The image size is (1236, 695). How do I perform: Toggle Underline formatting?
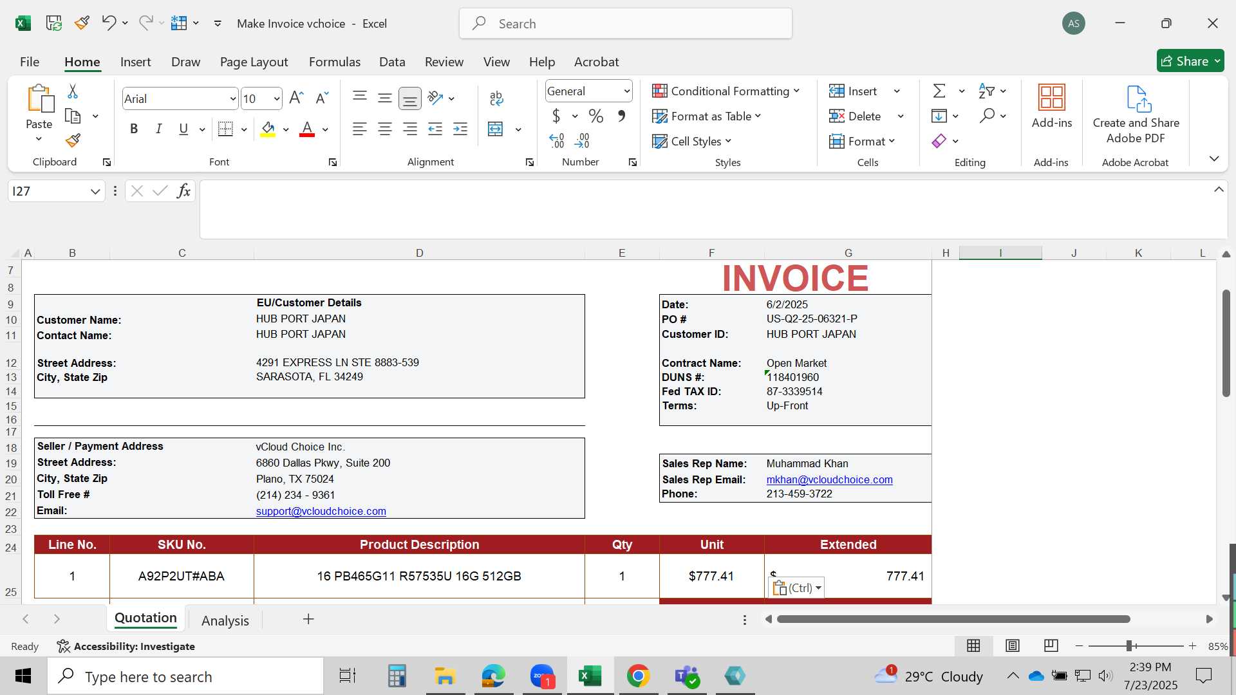click(183, 129)
